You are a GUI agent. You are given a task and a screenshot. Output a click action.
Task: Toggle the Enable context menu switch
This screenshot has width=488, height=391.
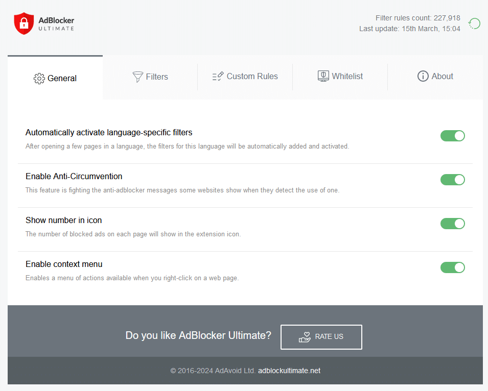[x=453, y=267]
